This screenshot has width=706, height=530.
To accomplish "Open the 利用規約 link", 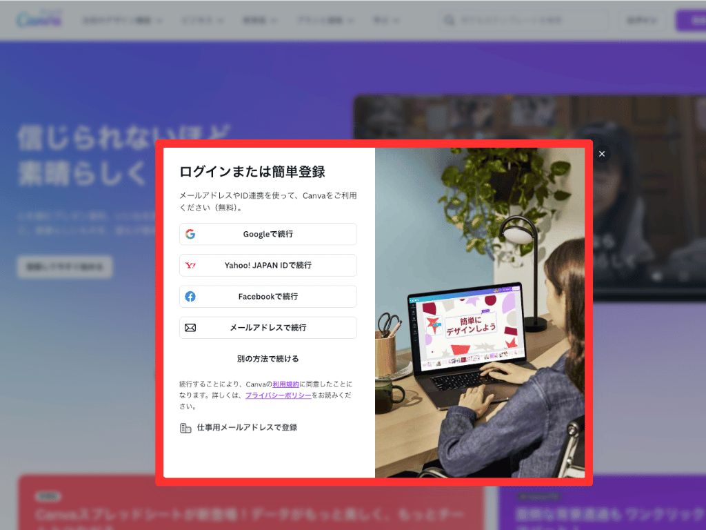I will (286, 384).
